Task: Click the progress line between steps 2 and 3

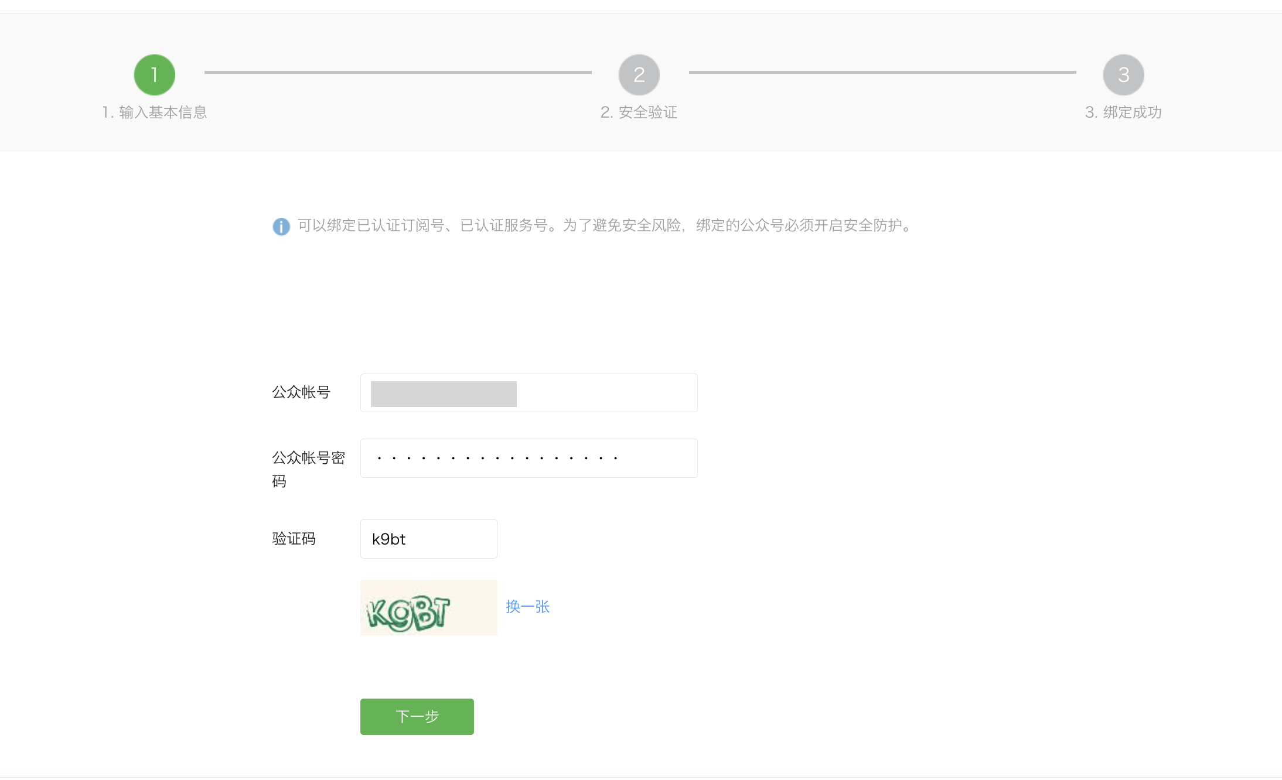Action: click(x=882, y=73)
